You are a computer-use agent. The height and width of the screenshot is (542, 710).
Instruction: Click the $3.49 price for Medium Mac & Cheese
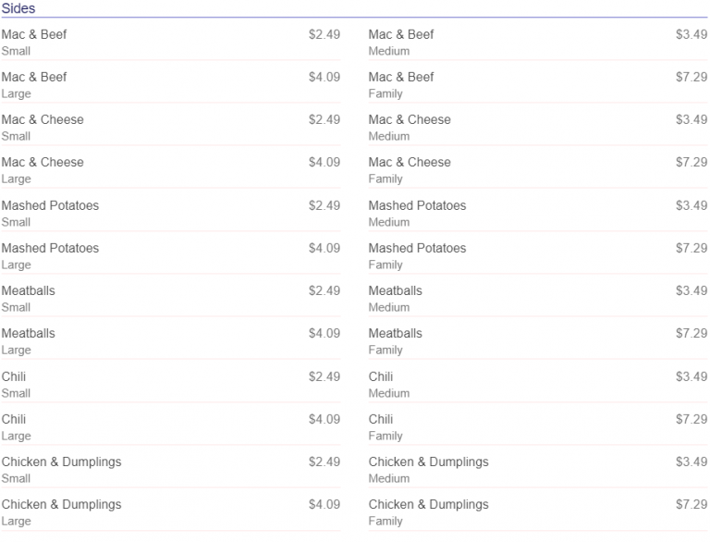click(x=692, y=119)
